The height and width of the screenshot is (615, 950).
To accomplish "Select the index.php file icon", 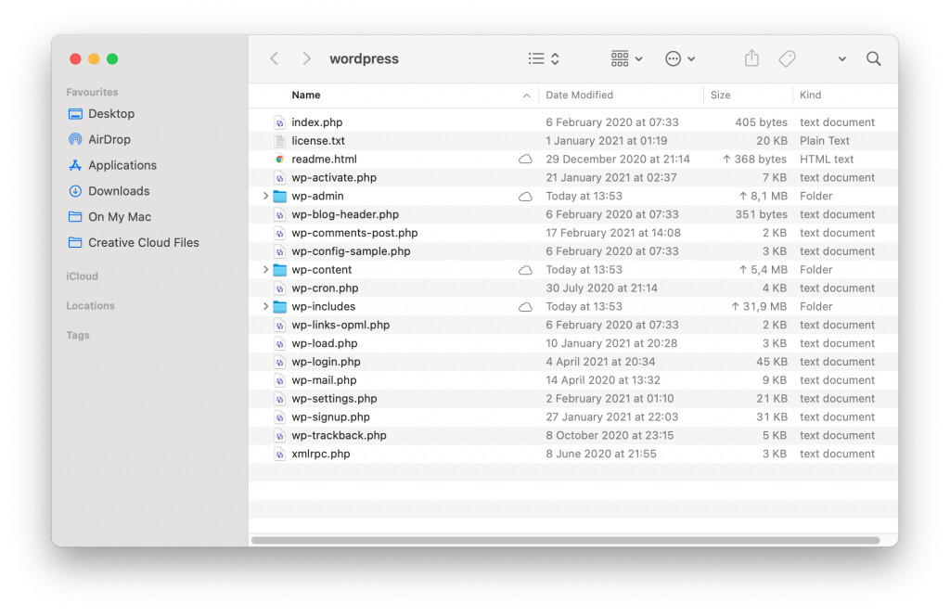I will click(x=279, y=122).
